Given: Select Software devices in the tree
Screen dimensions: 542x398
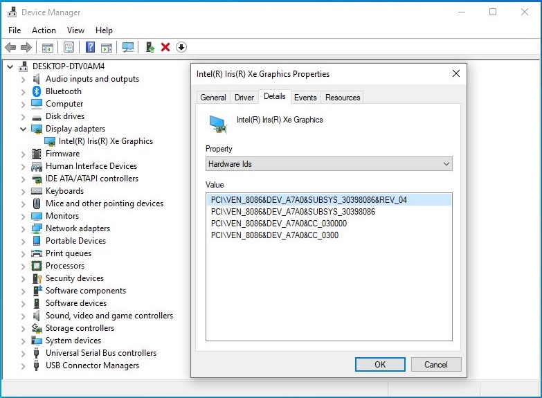Looking at the screenshot, I should [76, 303].
